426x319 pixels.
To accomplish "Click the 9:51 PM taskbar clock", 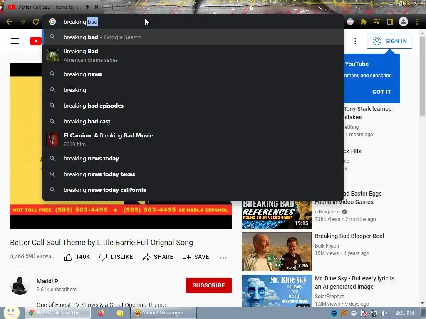I will [405, 313].
